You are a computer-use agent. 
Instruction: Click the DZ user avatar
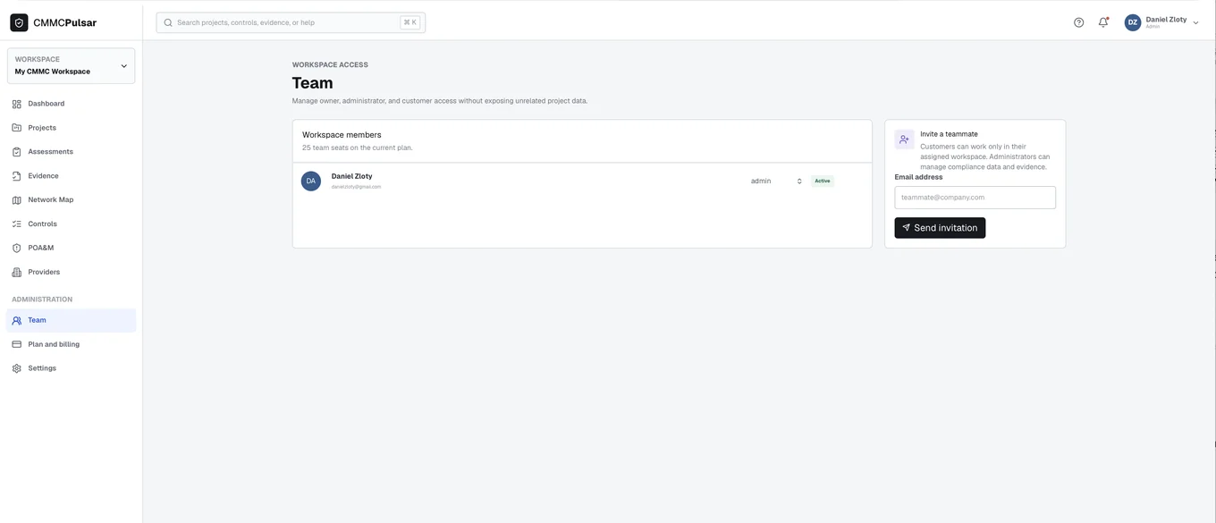click(1133, 22)
